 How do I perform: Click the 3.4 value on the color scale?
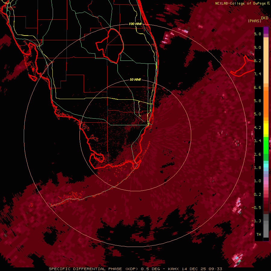click(257, 141)
